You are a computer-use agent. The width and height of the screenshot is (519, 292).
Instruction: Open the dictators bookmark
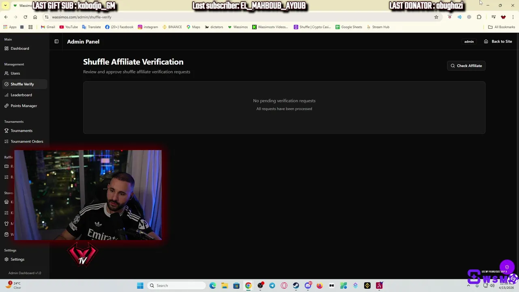214,27
